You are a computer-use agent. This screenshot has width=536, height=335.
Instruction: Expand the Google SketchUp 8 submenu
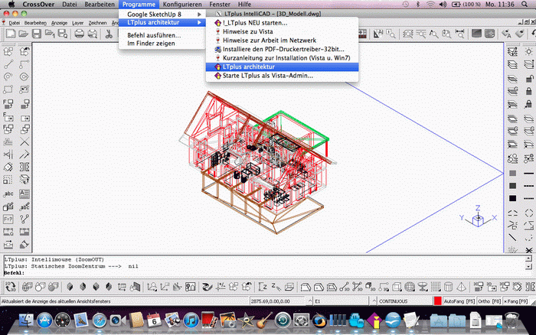[162, 15]
